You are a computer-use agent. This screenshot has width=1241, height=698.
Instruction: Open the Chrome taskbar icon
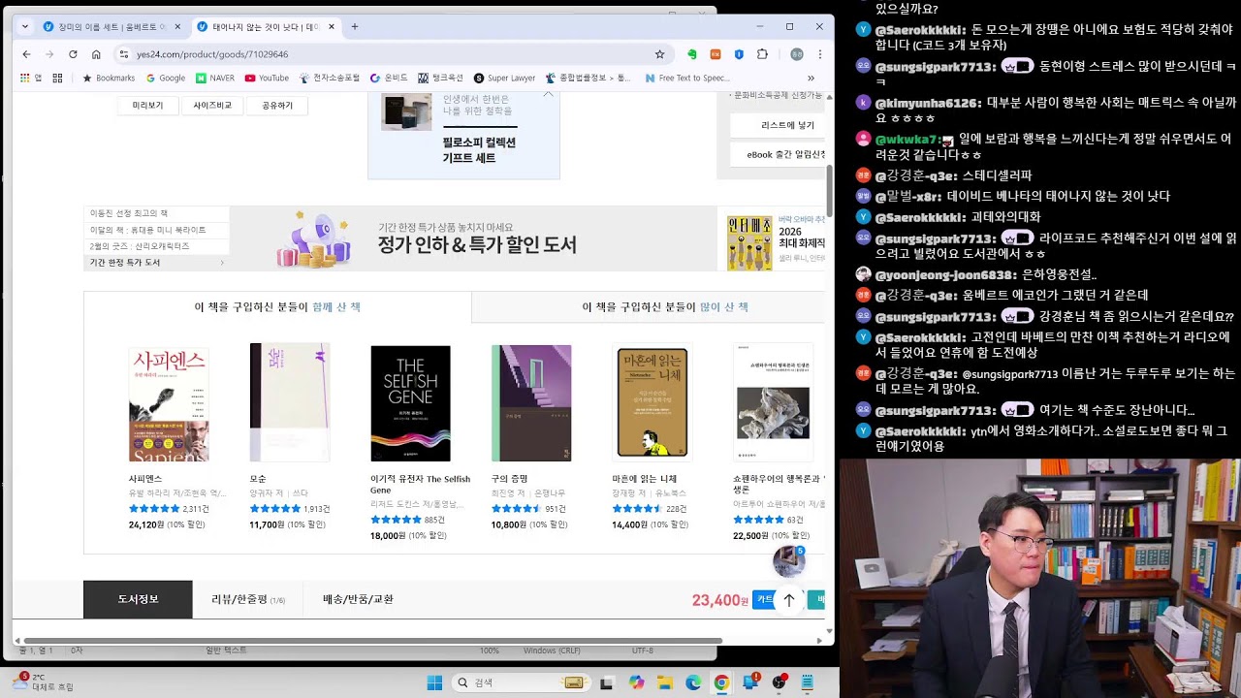tap(721, 682)
